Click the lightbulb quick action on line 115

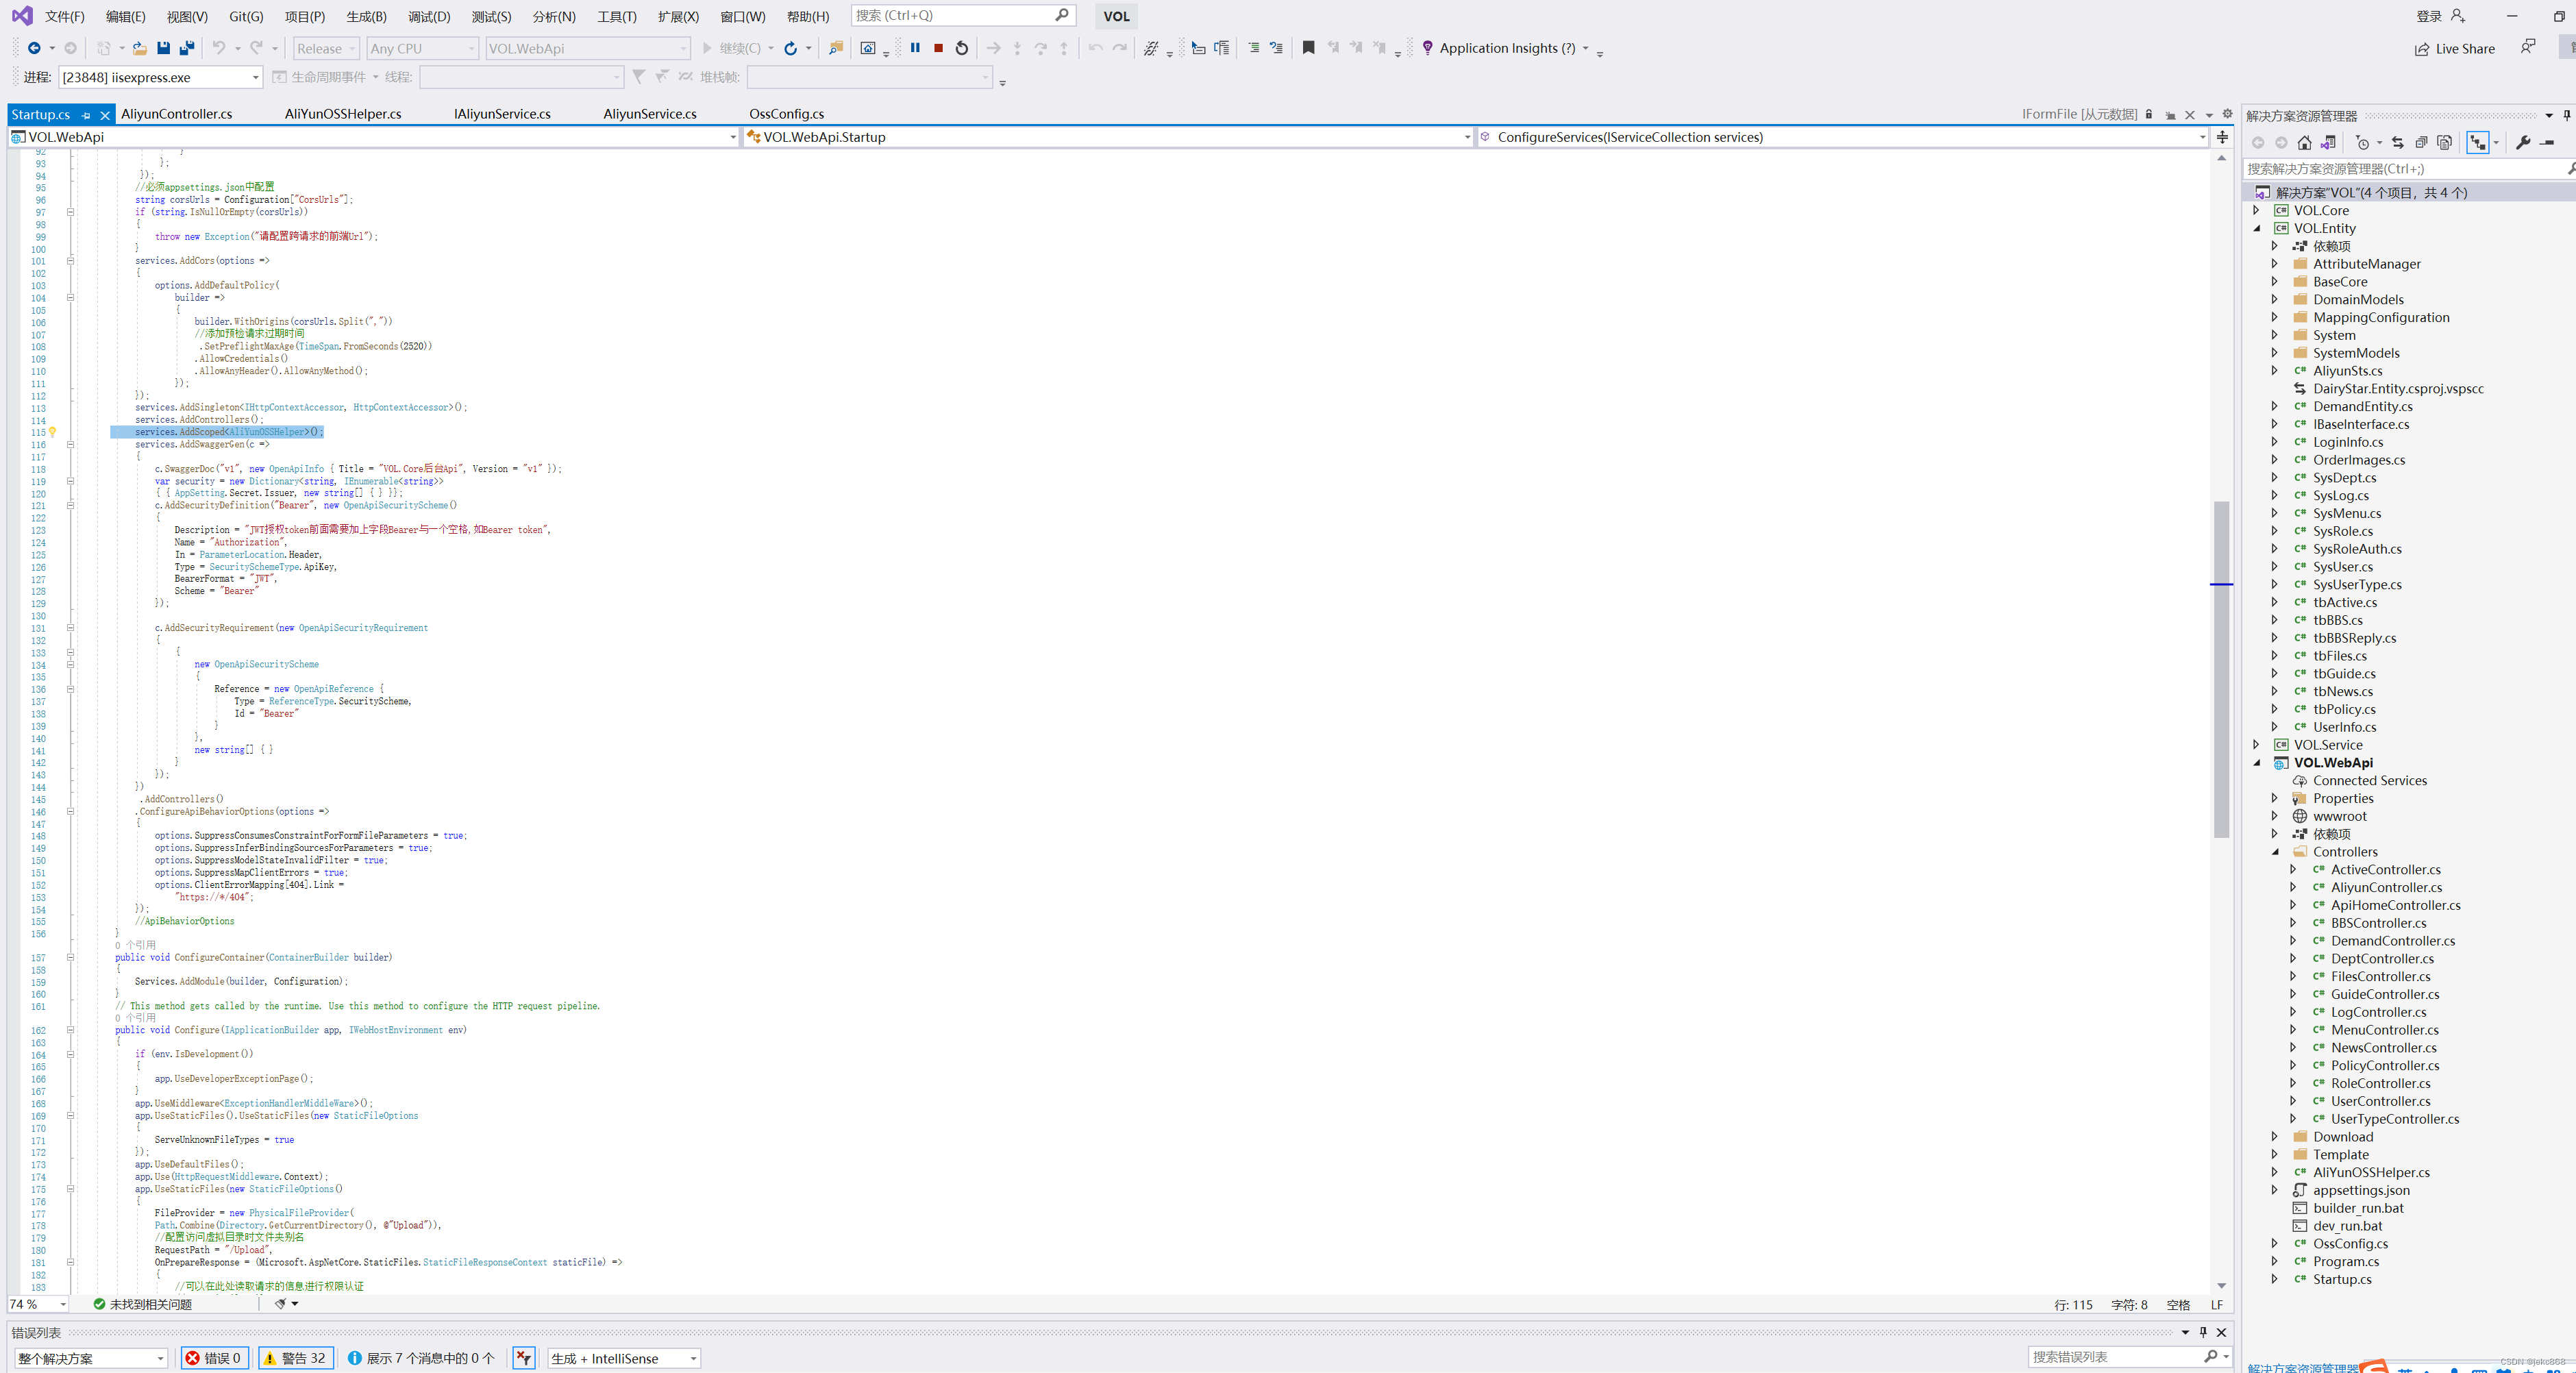click(53, 432)
